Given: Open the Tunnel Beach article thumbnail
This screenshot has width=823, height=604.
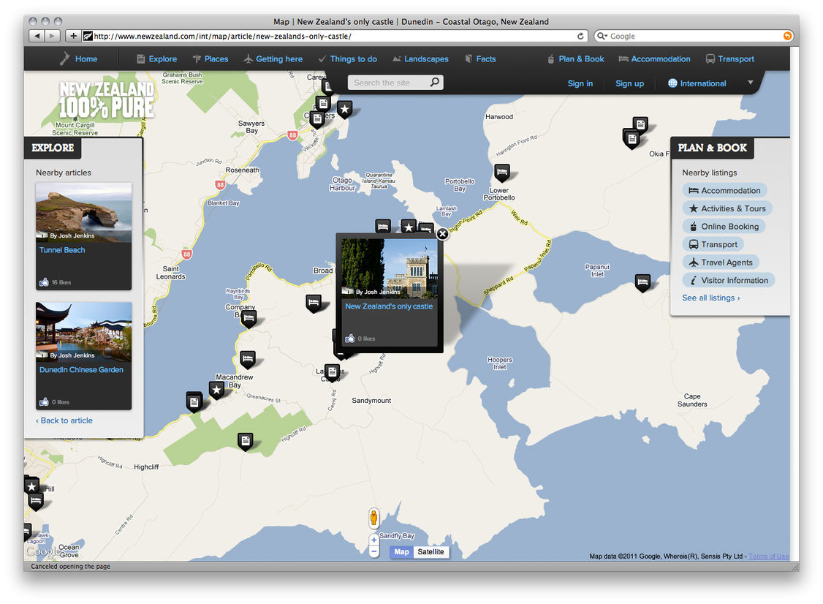Looking at the screenshot, I should tap(83, 212).
